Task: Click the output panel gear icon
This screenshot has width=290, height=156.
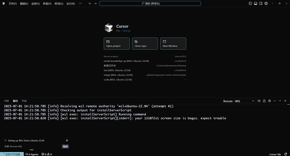Action: click(269, 101)
